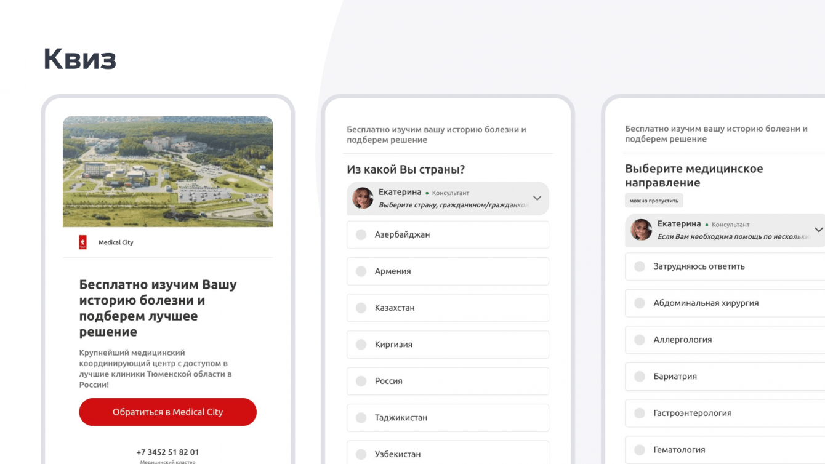This screenshot has height=464, width=825.
Task: Choose Армения as the country
Action: coord(448,271)
